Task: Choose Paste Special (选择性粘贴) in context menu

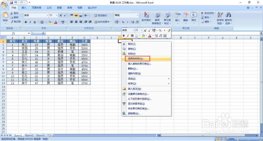Action: pyautogui.click(x=146, y=59)
